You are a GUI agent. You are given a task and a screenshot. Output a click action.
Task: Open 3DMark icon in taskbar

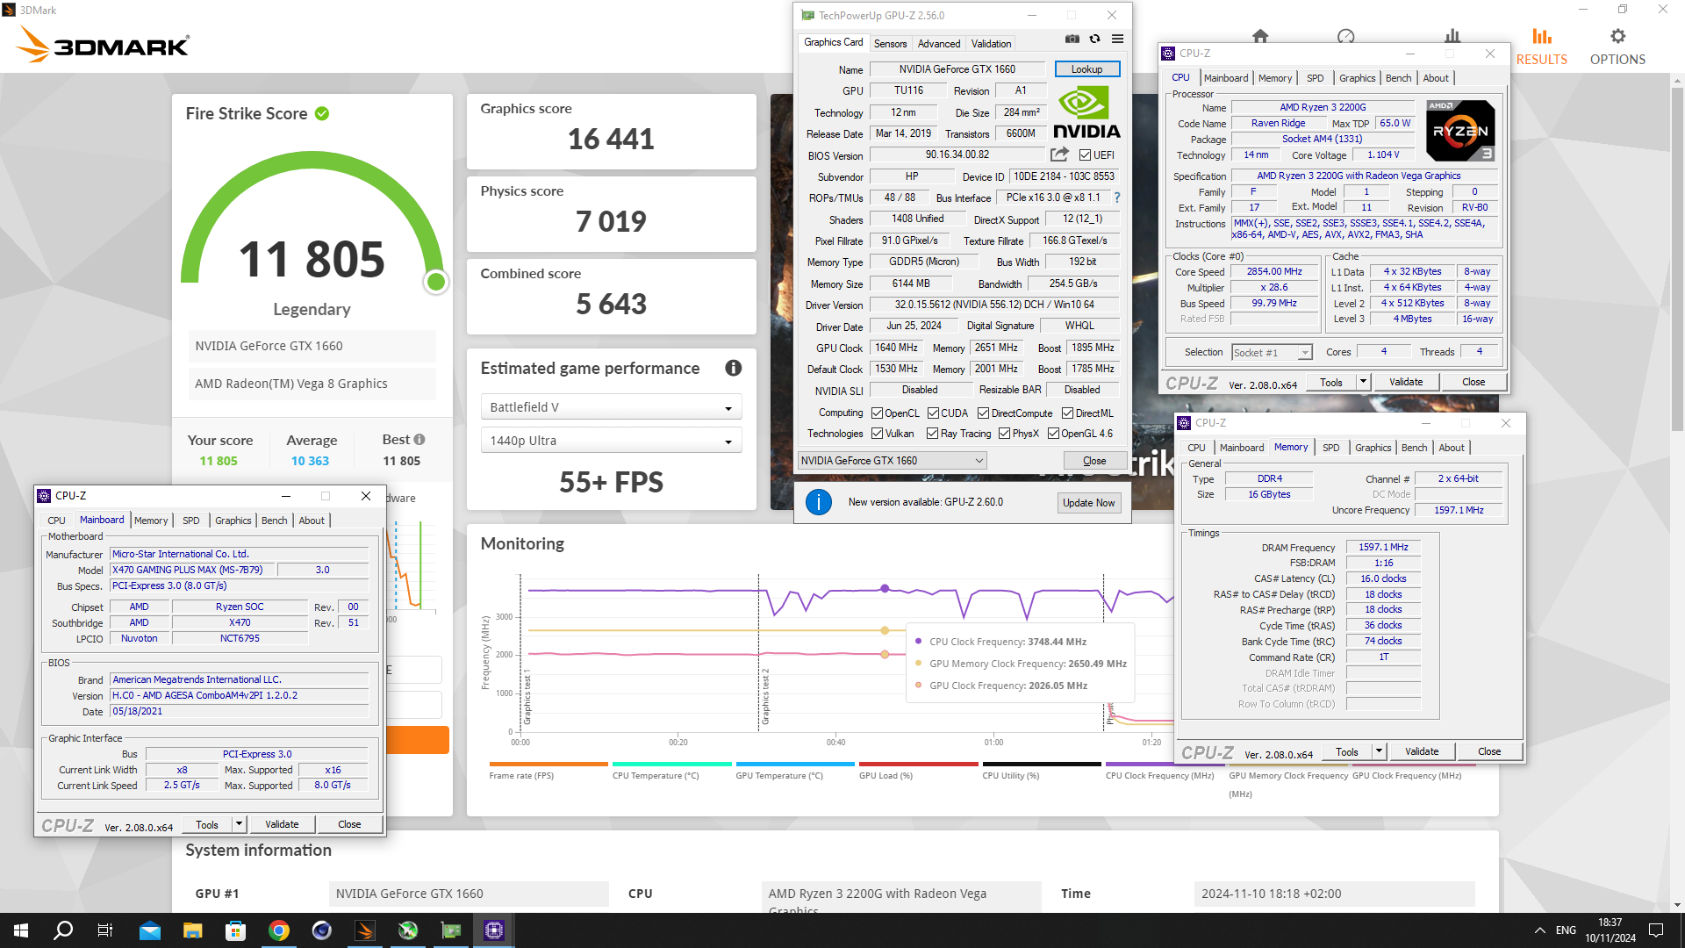tap(365, 930)
